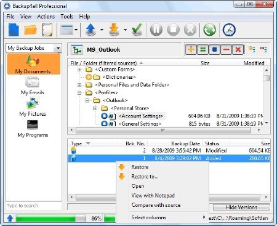Choose View with Notepad
The image size is (277, 226).
pos(163,196)
